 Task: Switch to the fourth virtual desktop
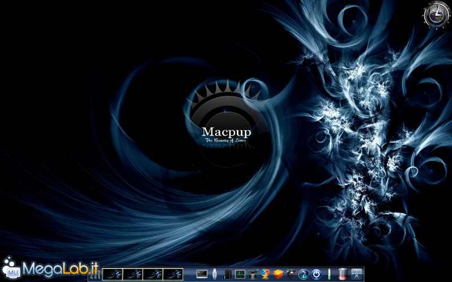click(173, 274)
